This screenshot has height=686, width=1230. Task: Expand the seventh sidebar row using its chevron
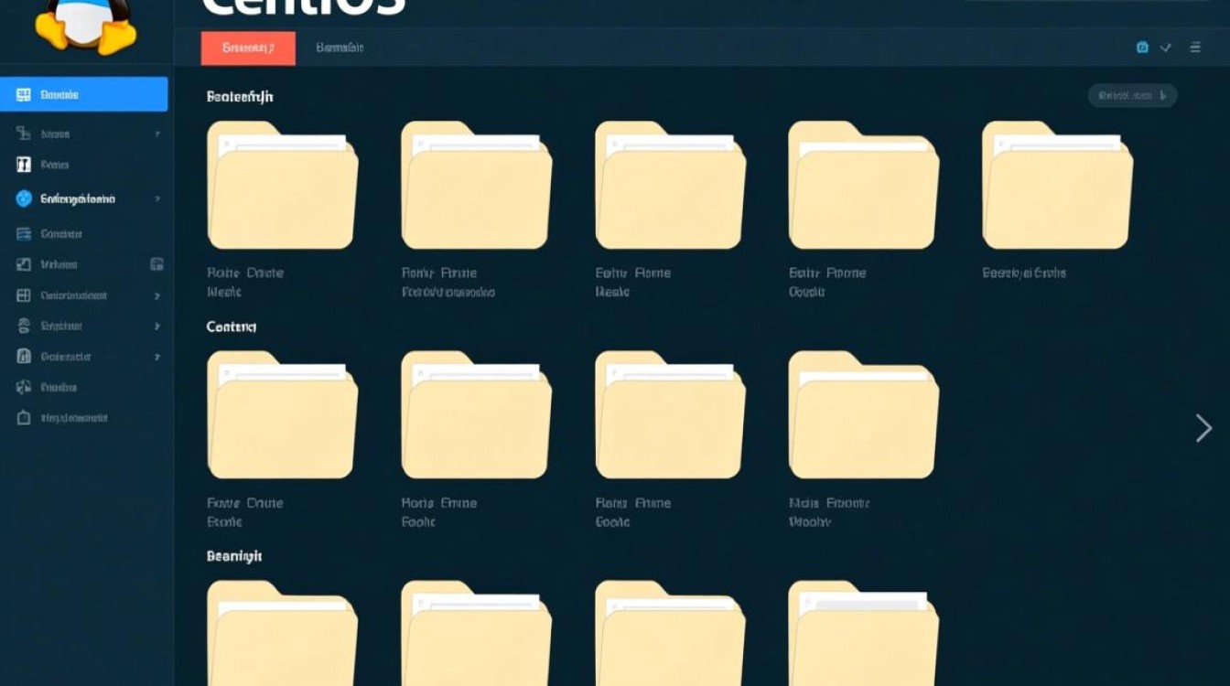tap(157, 295)
